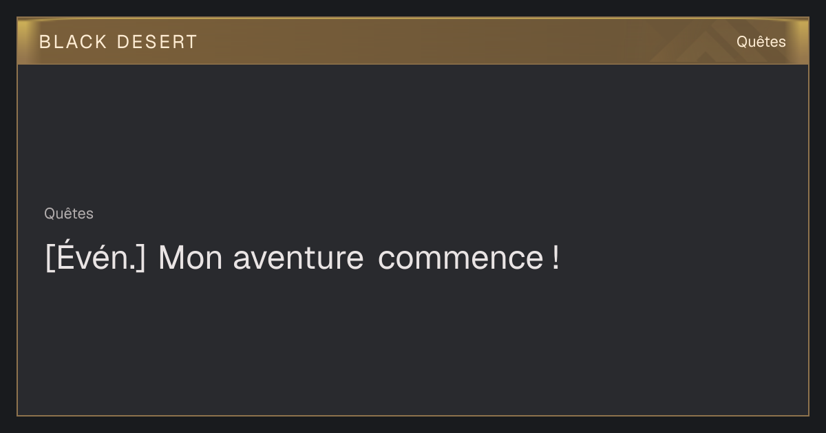Click the word BLACK in the logo

point(74,42)
